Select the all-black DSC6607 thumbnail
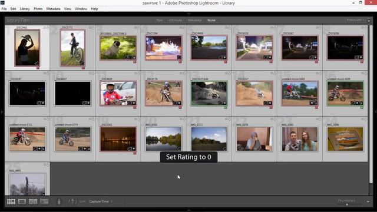The width and height of the screenshot is (377, 212). (72, 93)
